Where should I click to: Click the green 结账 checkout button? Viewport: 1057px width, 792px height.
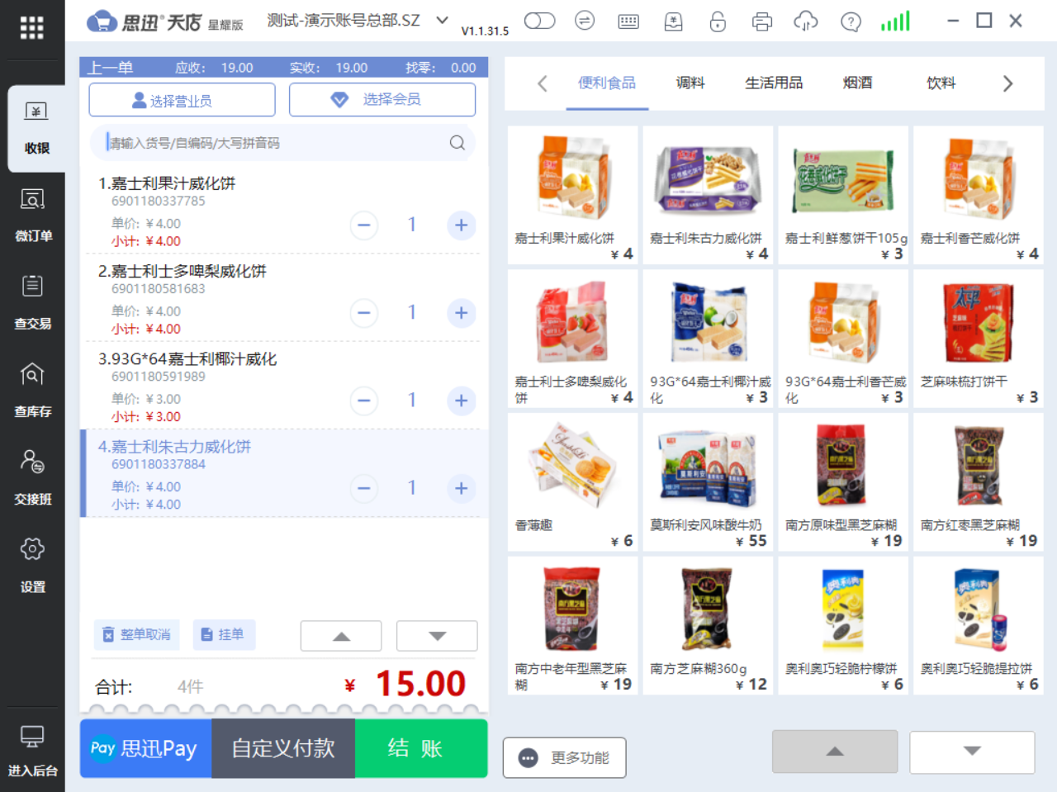[421, 748]
